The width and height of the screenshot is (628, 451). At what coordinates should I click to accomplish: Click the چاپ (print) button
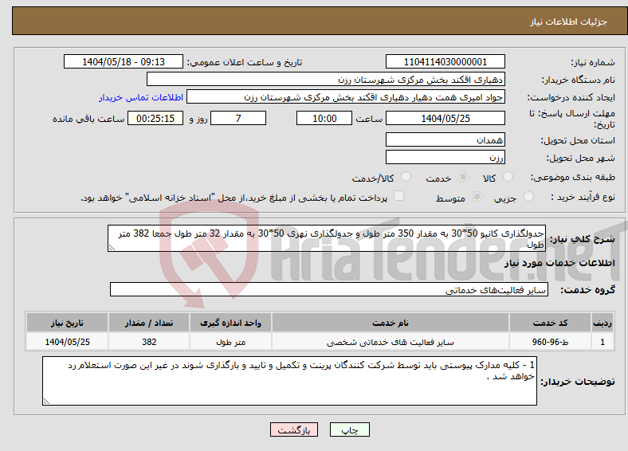click(349, 429)
